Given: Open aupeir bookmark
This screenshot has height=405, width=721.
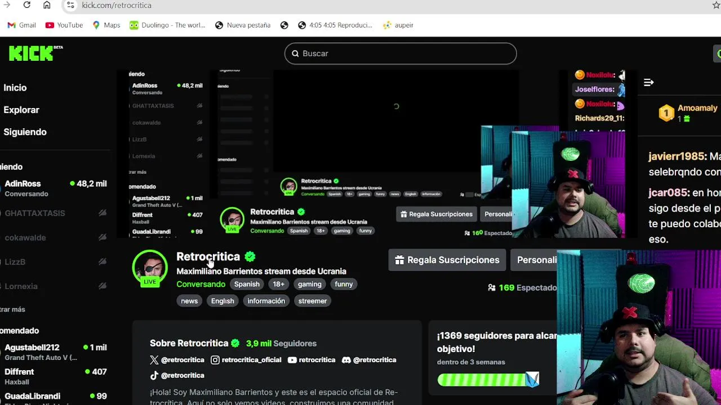Looking at the screenshot, I should 398,25.
